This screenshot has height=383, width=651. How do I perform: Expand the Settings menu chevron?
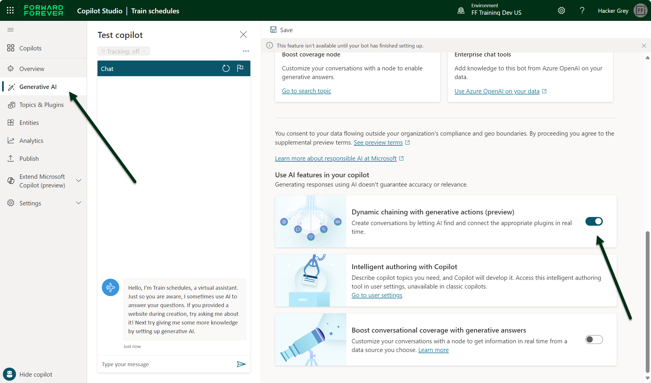pyautogui.click(x=78, y=203)
